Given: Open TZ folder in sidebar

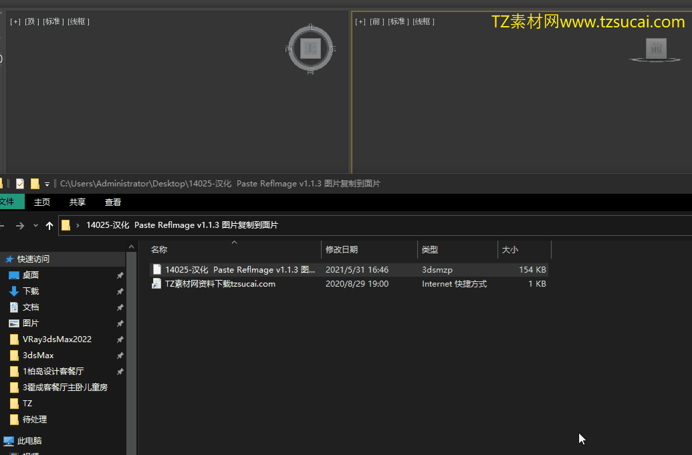Looking at the screenshot, I should point(27,404).
